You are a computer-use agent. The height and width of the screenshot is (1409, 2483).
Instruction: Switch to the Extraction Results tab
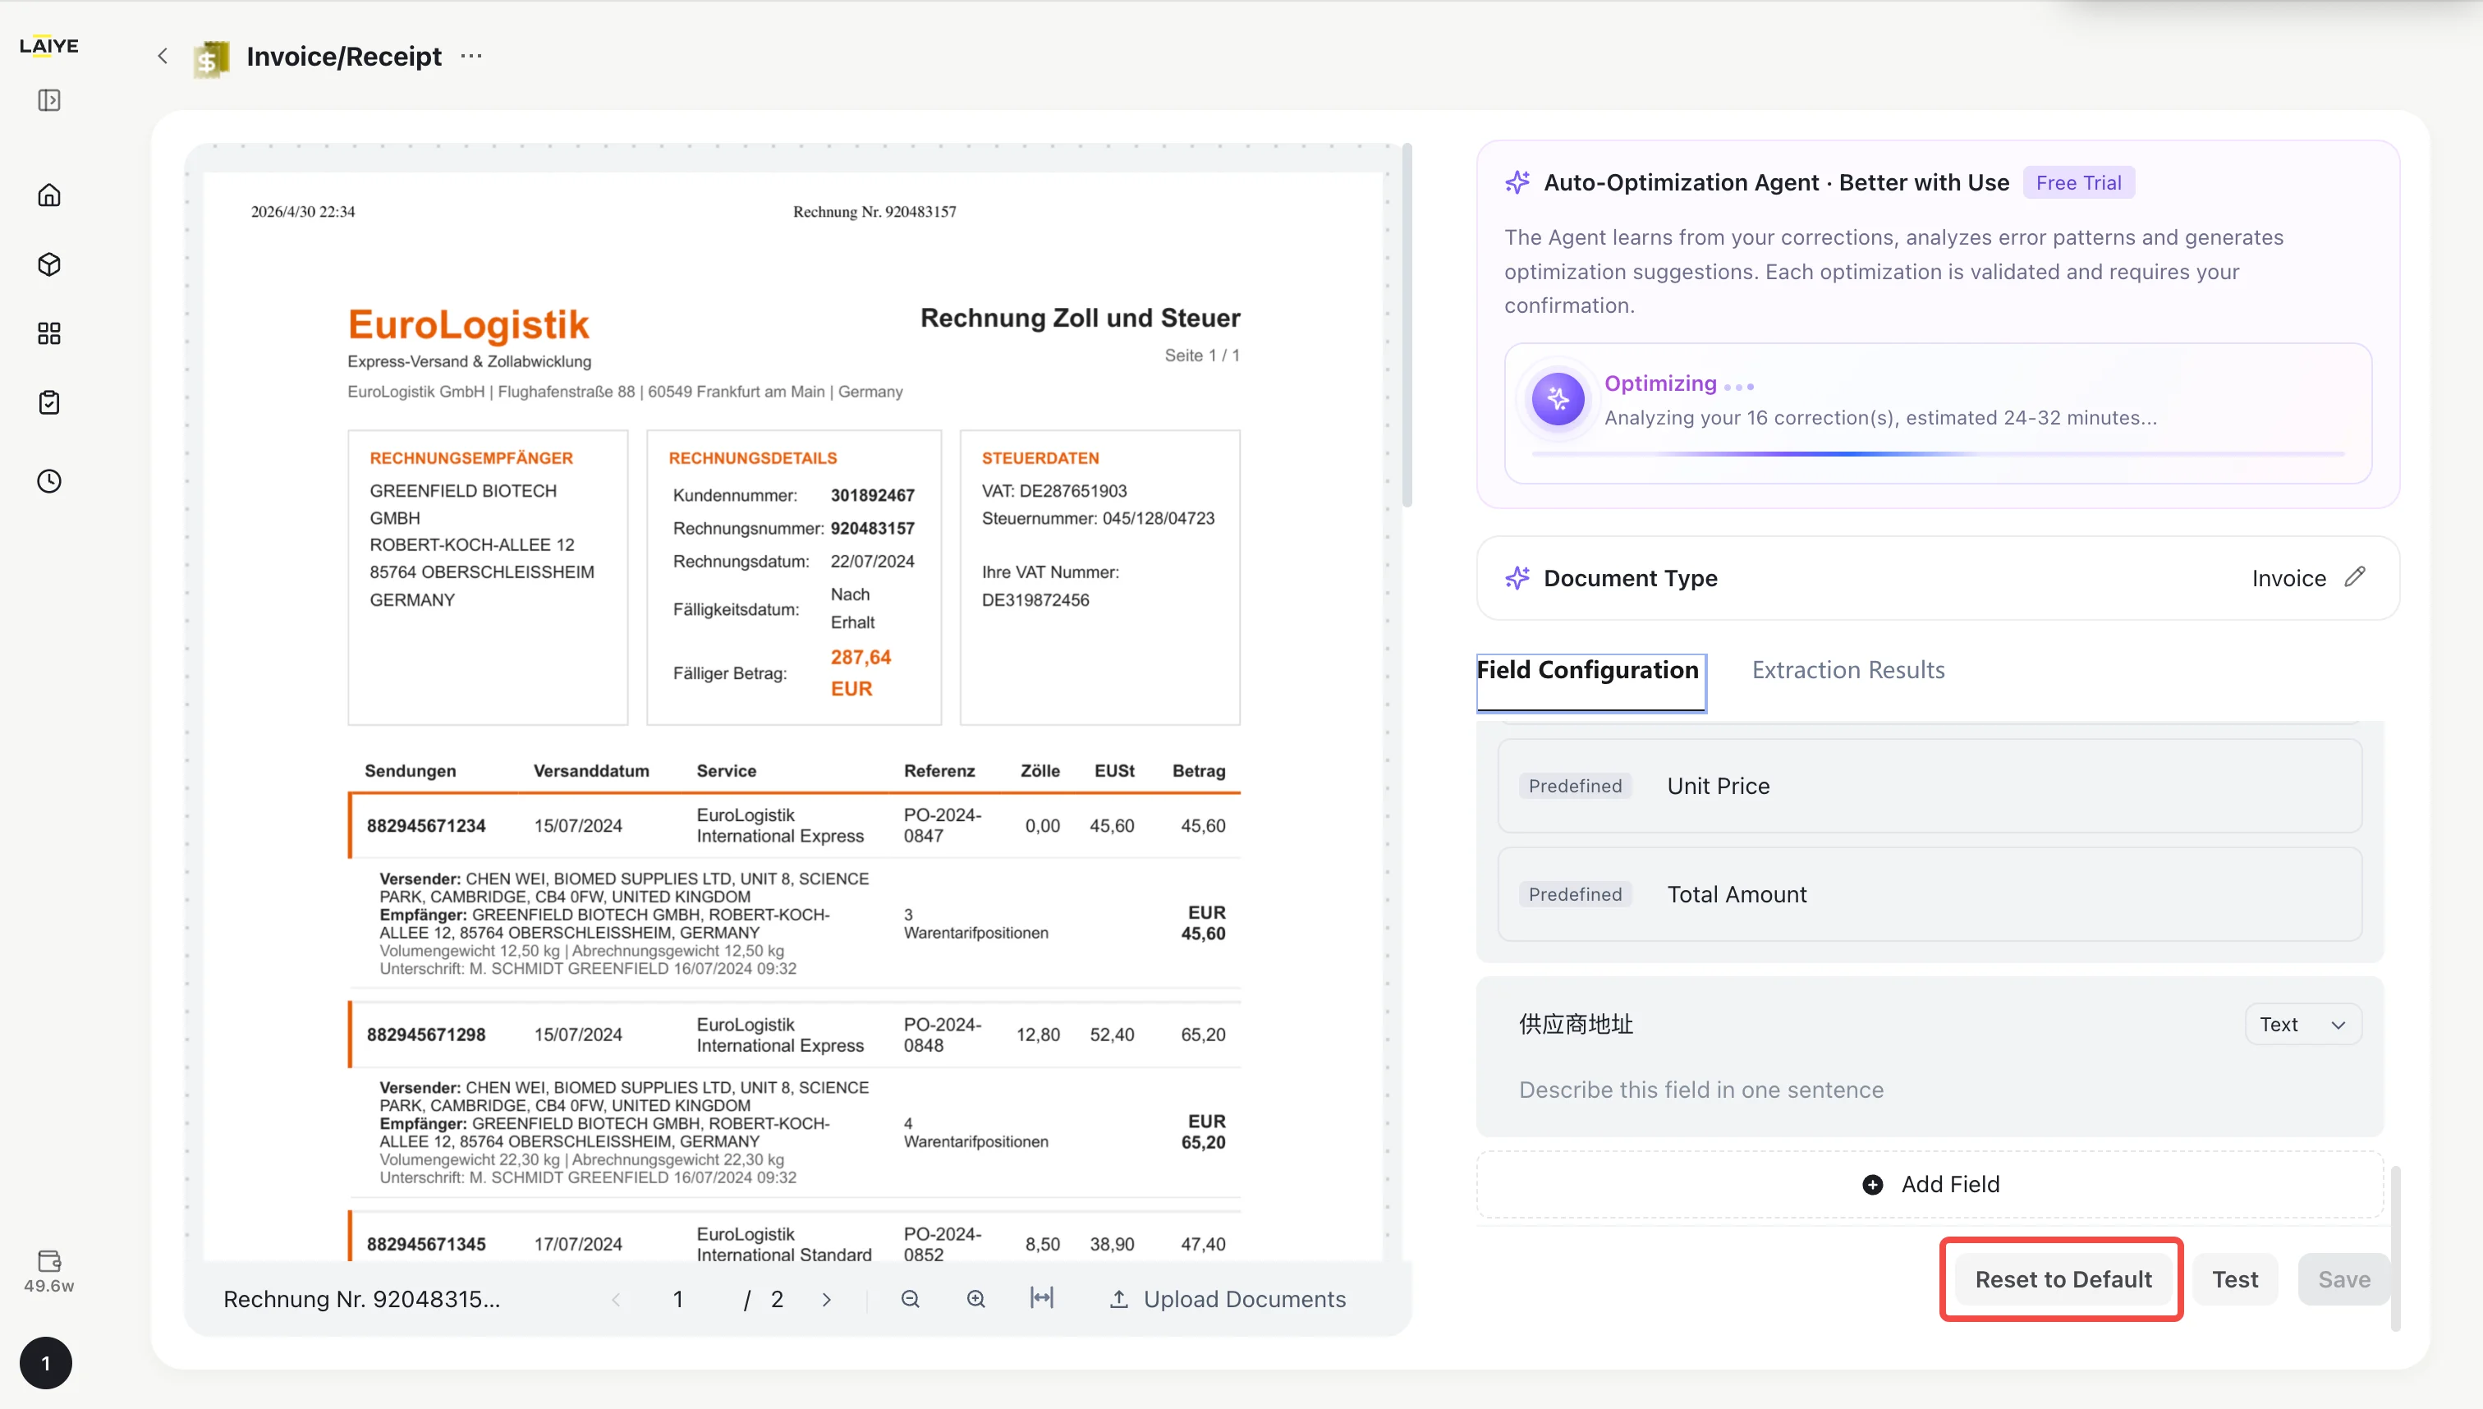pyautogui.click(x=1847, y=671)
